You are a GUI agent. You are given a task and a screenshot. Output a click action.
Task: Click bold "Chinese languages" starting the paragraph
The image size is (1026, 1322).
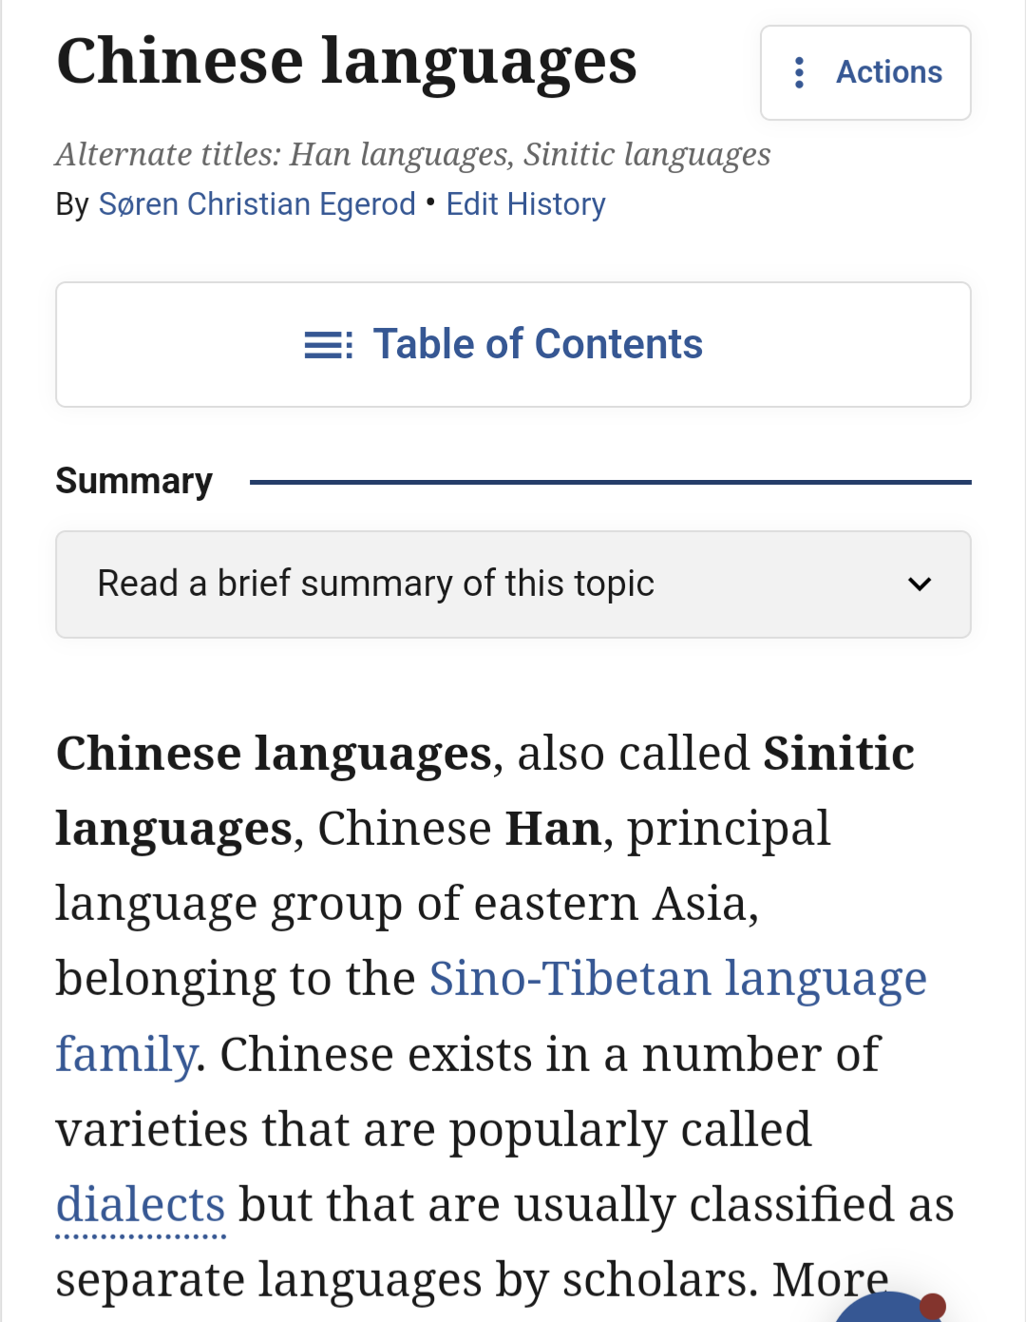click(x=274, y=755)
